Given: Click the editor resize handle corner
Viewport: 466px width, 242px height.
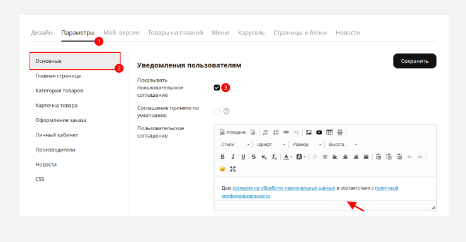Looking at the screenshot, I should [433, 207].
